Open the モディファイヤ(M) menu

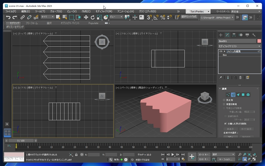pyautogui.click(x=104, y=11)
